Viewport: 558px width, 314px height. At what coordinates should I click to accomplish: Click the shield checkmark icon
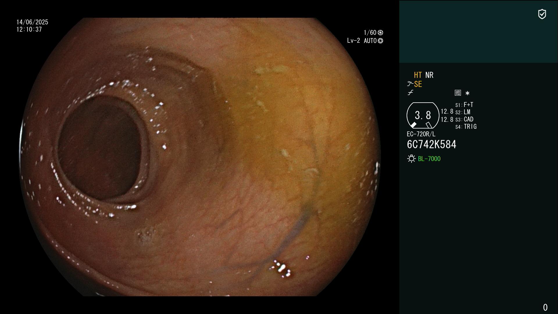[542, 14]
